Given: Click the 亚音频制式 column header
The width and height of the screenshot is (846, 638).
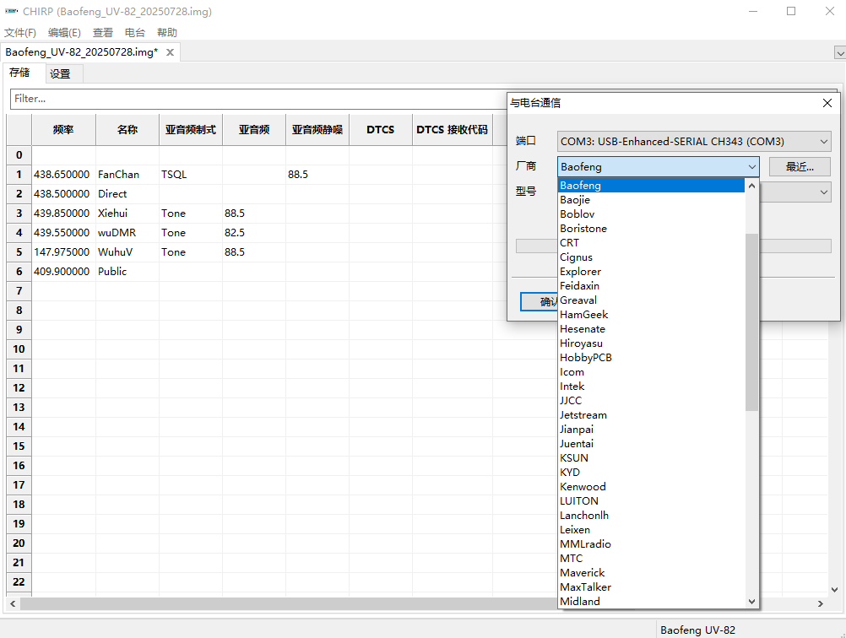Looking at the screenshot, I should 191,129.
